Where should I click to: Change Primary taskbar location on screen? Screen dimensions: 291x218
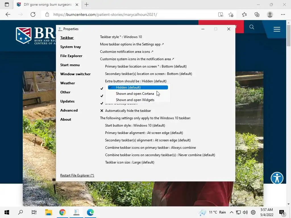146,66
